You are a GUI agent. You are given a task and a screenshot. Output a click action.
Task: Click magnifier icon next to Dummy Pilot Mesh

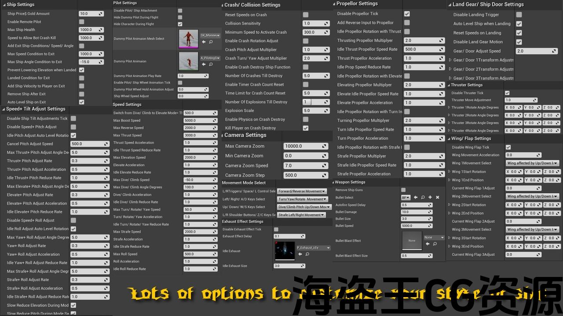coord(211,42)
